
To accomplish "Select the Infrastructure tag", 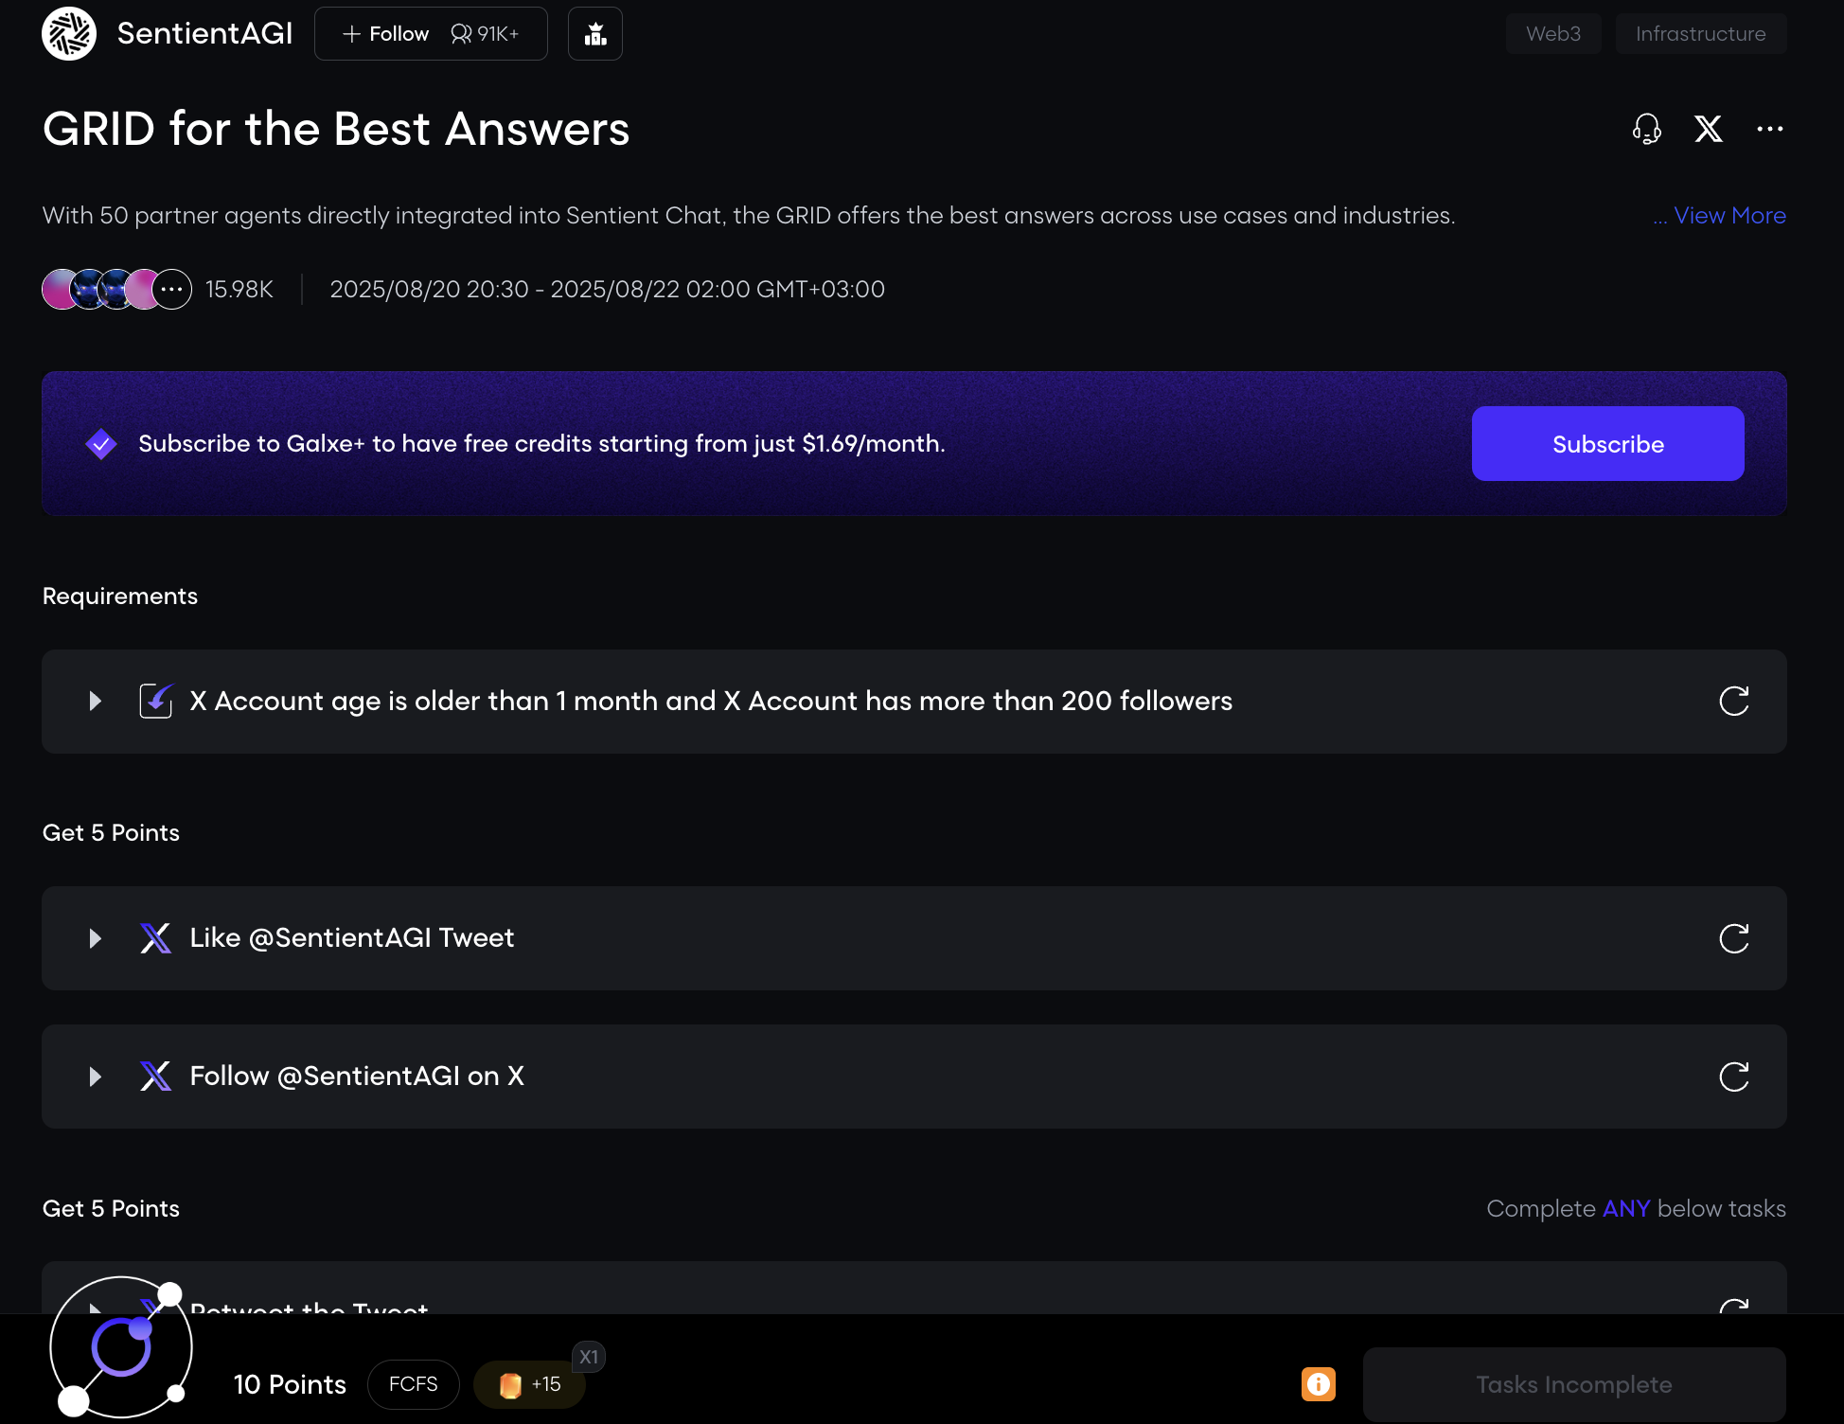I will pos(1700,34).
